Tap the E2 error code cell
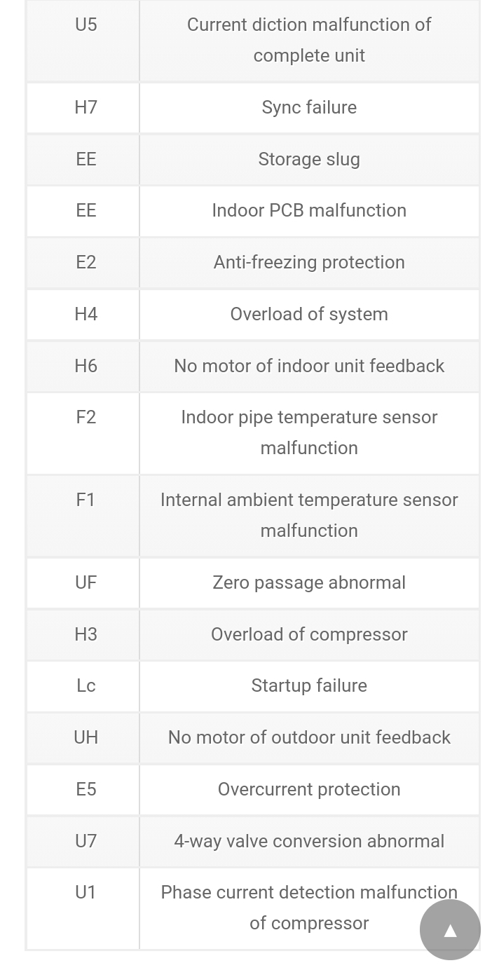 pos(86,262)
